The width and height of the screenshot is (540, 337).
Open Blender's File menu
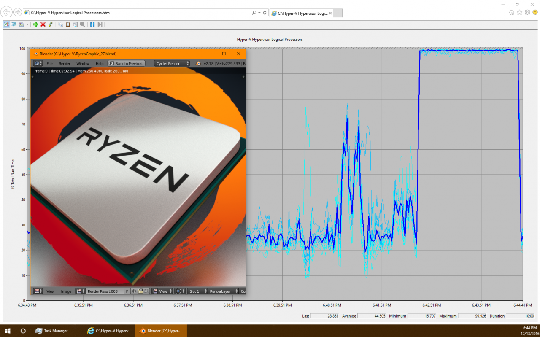point(50,64)
